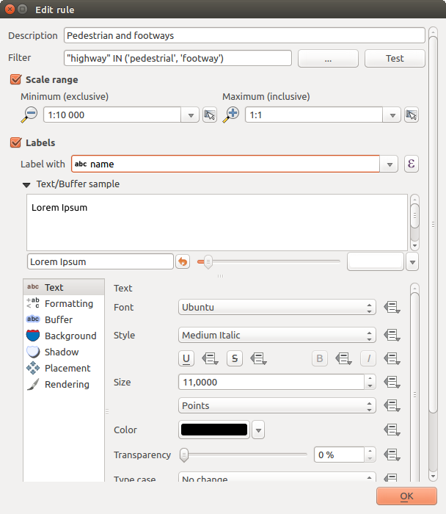Collapse the Text/Buffer sample section

[x=27, y=184]
